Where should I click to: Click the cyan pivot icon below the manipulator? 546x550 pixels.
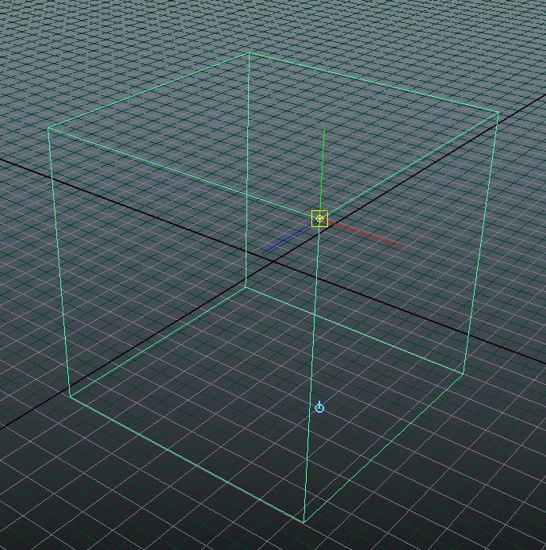[319, 407]
